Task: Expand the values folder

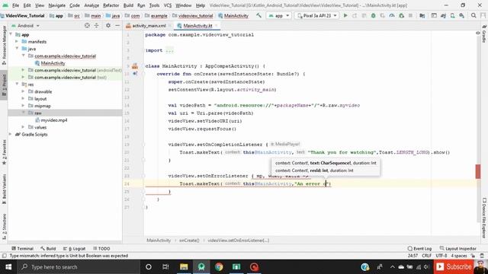Action: click(23, 127)
